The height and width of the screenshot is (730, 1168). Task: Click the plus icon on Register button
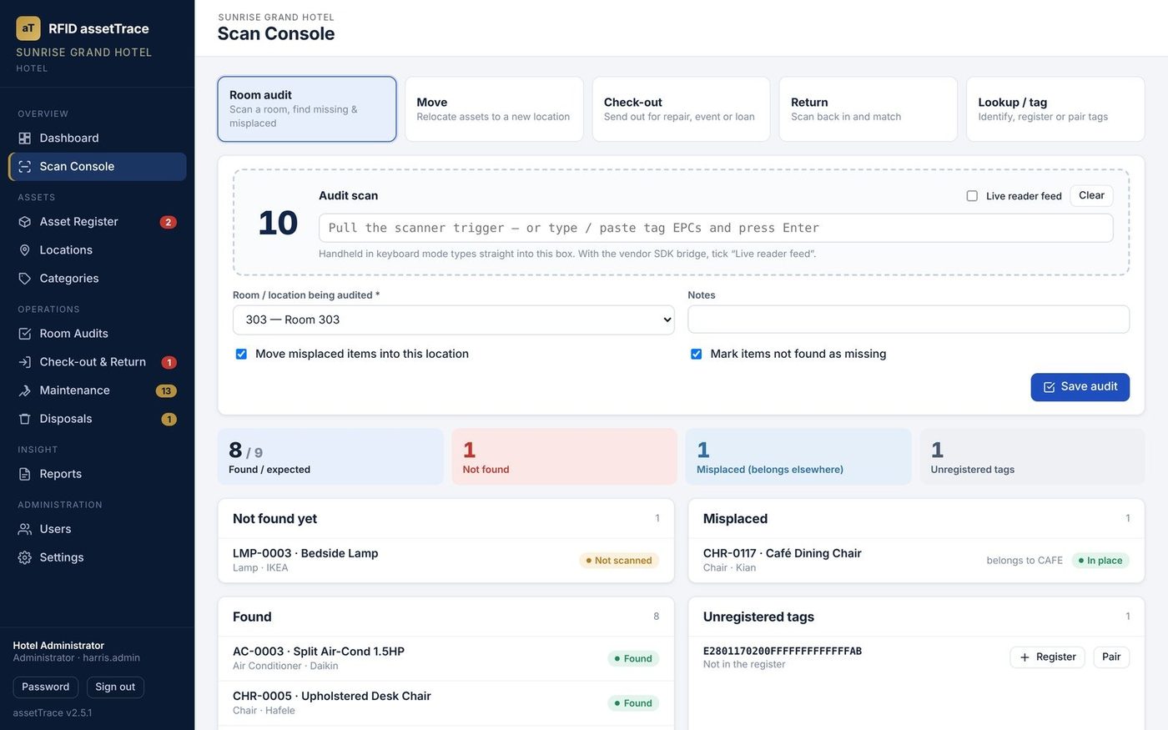coord(1025,657)
